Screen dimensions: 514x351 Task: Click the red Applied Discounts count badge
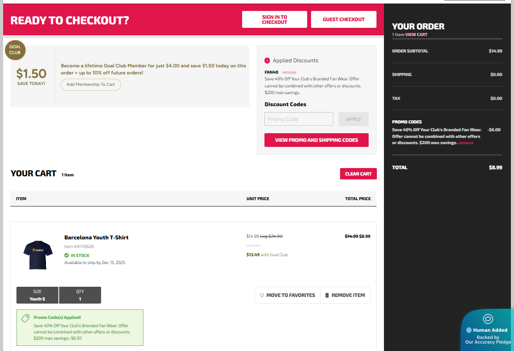[x=267, y=60]
